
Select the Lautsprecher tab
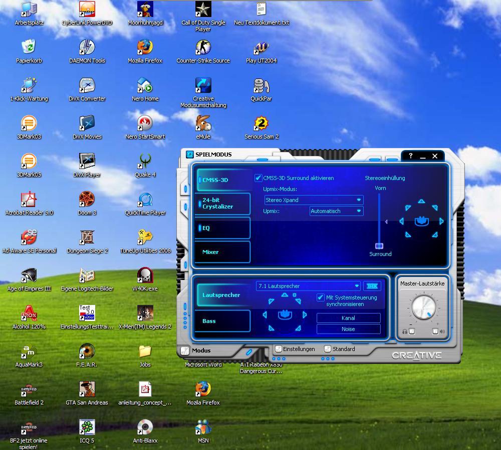(223, 295)
